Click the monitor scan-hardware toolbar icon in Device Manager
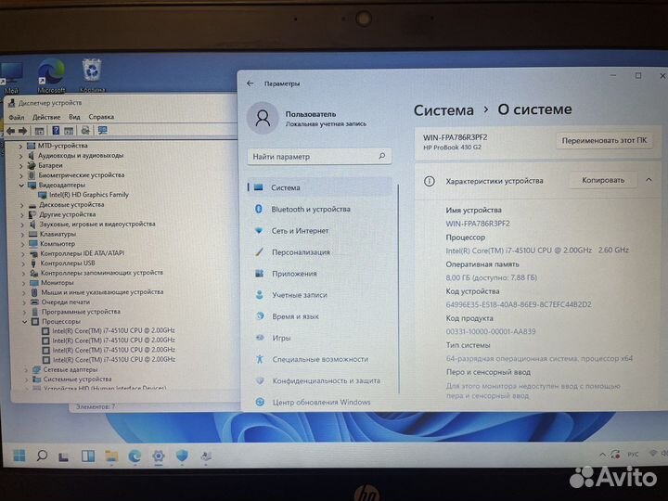668x501 pixels. point(102,131)
